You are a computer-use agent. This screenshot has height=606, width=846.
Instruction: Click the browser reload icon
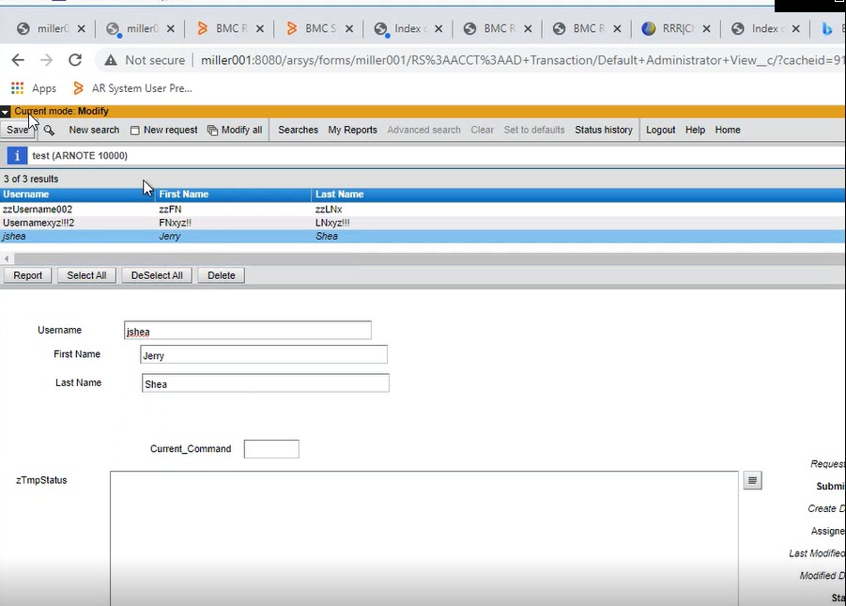(75, 60)
